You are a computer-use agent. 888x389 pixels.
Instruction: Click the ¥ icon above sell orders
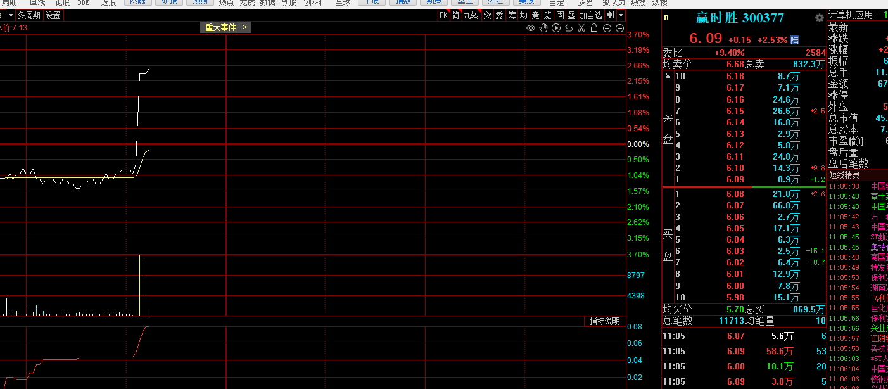pos(667,76)
